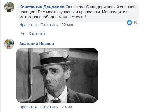This screenshot has height=112, width=148.
Task: Click the straw boater hat in the photo
Action: click(x=55, y=59)
